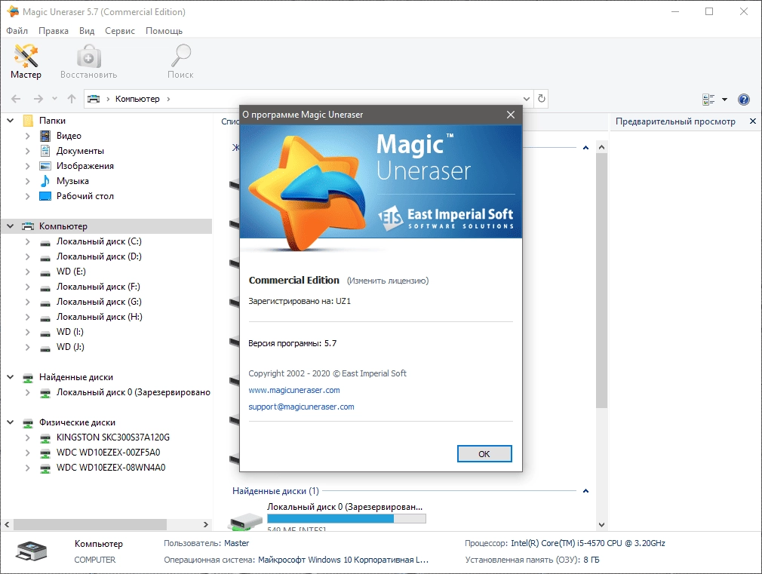Click the Версия программы: 5.7 text
The height and width of the screenshot is (574, 762).
pyautogui.click(x=293, y=343)
